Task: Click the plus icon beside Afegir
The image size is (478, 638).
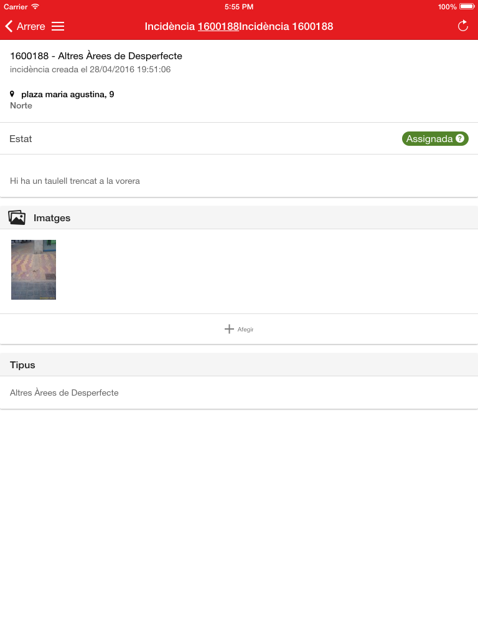Action: point(229,329)
